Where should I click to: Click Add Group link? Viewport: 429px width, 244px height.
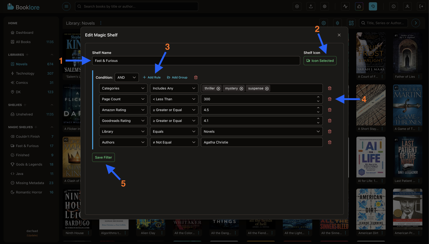pos(177,78)
